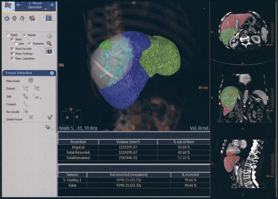Select the Liver radio button

coord(16,44)
